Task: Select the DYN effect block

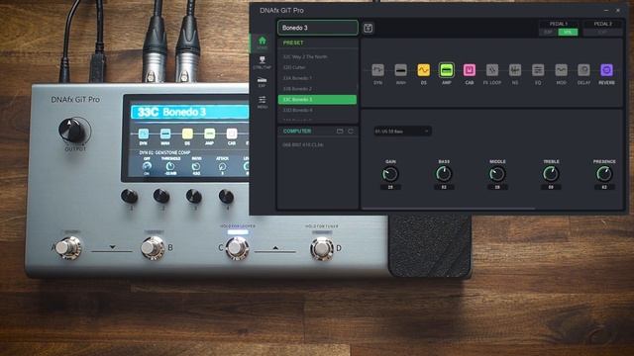Action: pyautogui.click(x=377, y=70)
